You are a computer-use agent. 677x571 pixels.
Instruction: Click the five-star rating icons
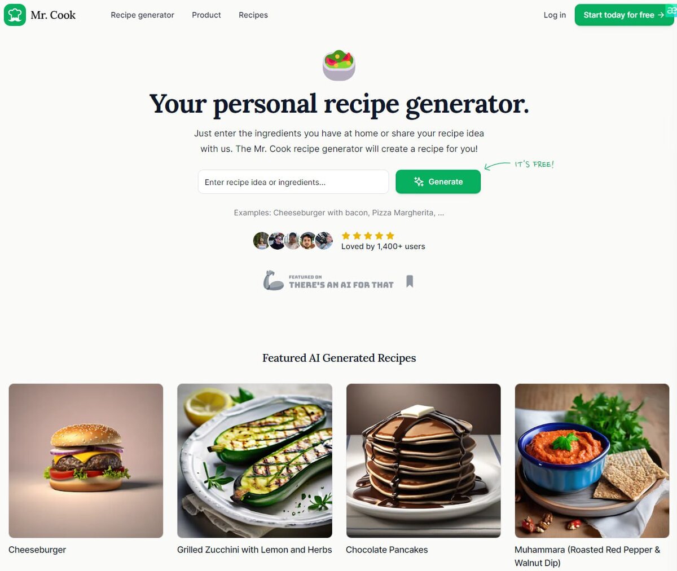click(368, 236)
